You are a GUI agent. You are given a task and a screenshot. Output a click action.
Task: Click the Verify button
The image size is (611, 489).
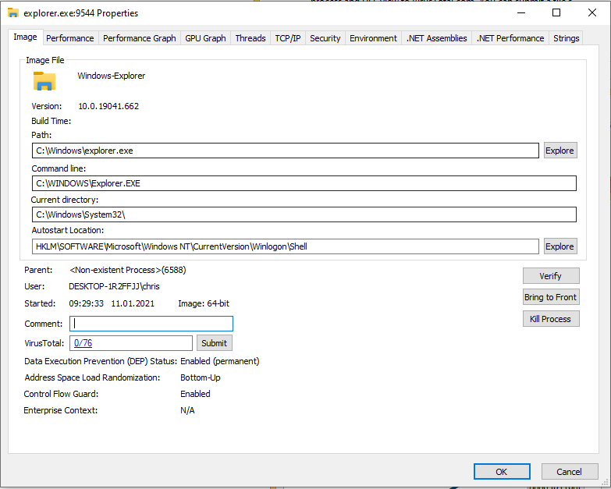pos(551,276)
